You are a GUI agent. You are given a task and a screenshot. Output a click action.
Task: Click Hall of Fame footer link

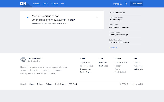tap(60, 84)
